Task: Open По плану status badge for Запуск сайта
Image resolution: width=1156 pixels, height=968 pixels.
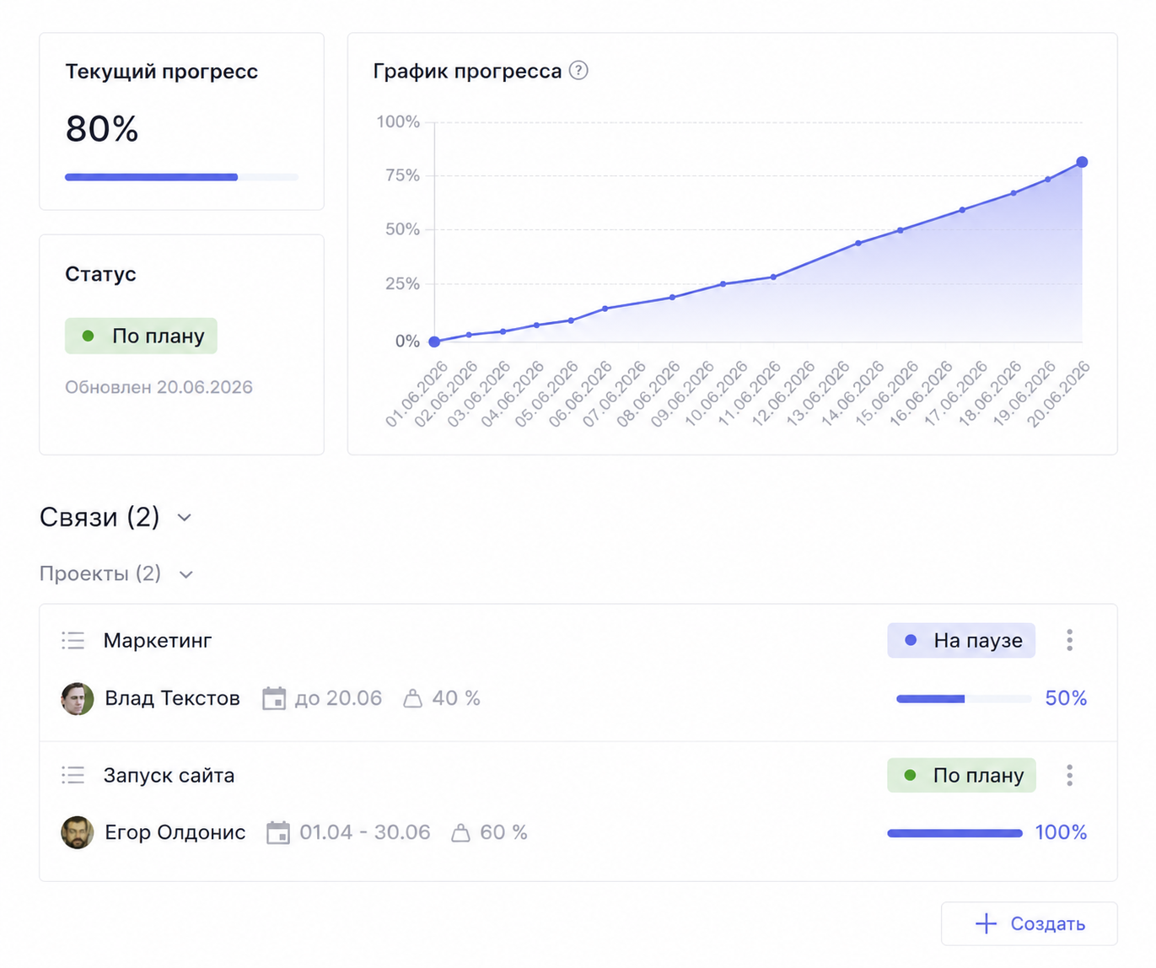Action: (x=961, y=775)
